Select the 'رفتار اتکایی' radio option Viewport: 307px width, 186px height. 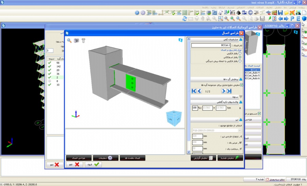(x=240, y=54)
